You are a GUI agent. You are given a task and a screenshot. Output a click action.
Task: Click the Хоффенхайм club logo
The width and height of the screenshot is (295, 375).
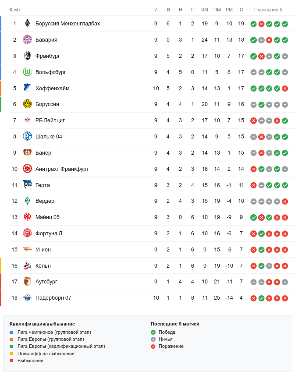point(28,88)
